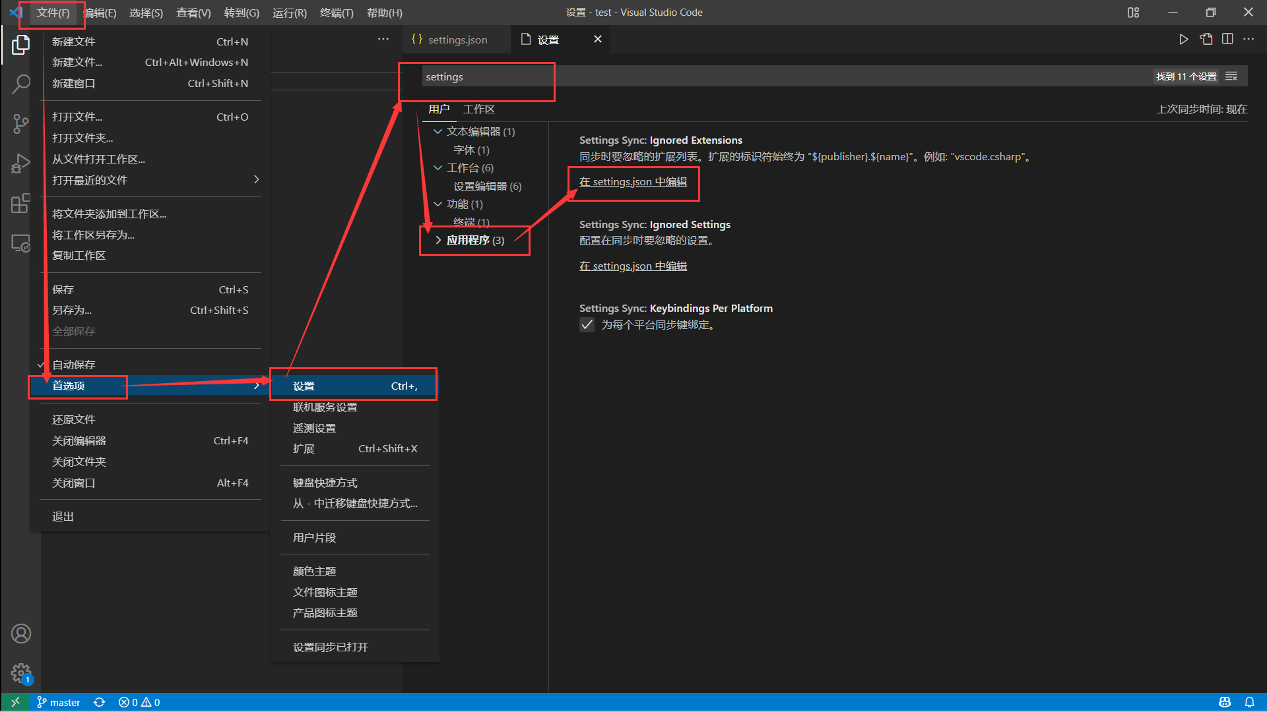The width and height of the screenshot is (1267, 712).
Task: Close the 设置 tab
Action: click(597, 40)
